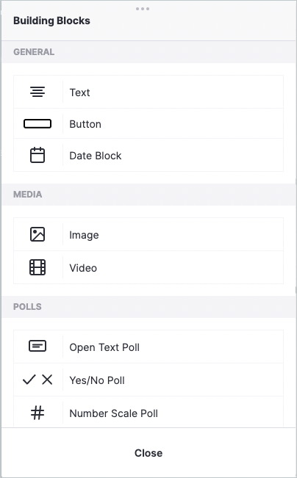Click the Video block filmstrip icon
Screen dimensions: 297x478
pos(37,267)
